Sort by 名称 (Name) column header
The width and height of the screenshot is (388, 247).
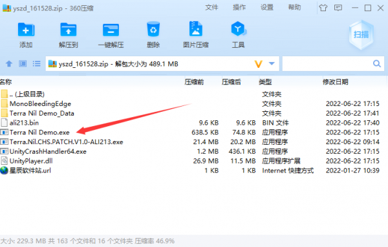[x=6, y=82]
